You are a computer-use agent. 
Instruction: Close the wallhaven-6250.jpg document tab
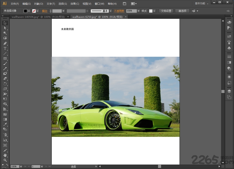126,17
